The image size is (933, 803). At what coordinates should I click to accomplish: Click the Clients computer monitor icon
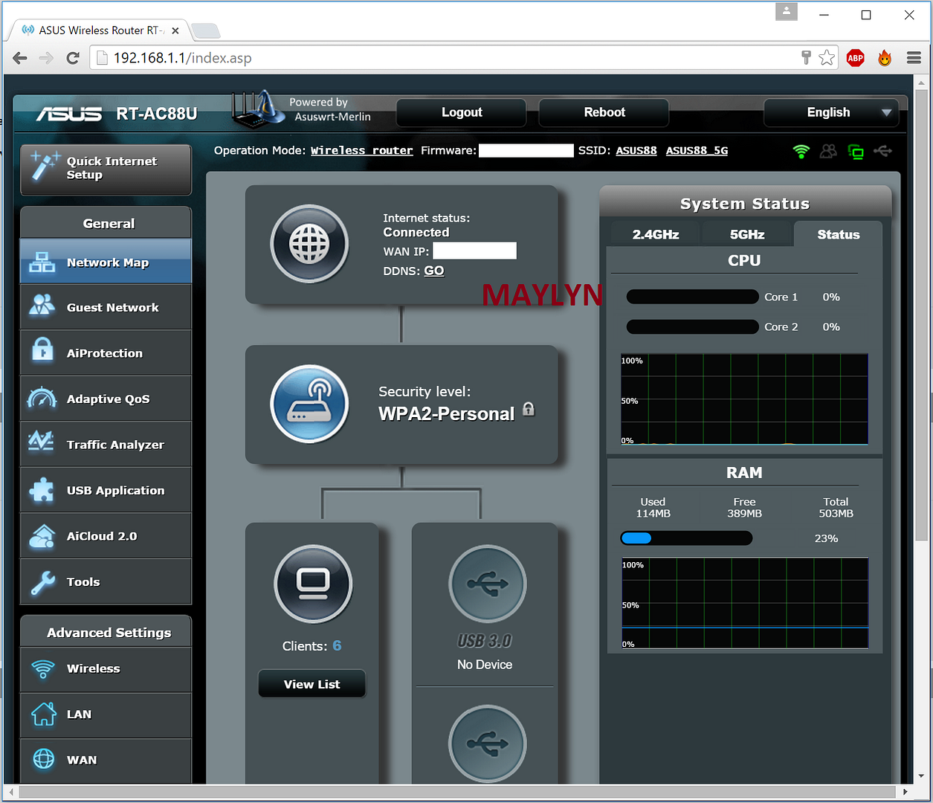click(313, 584)
